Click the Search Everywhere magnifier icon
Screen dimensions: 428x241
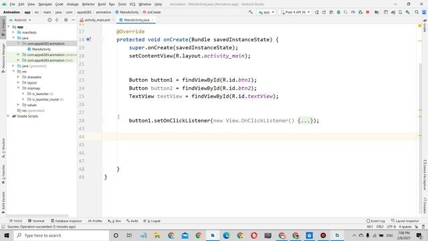pos(417,12)
